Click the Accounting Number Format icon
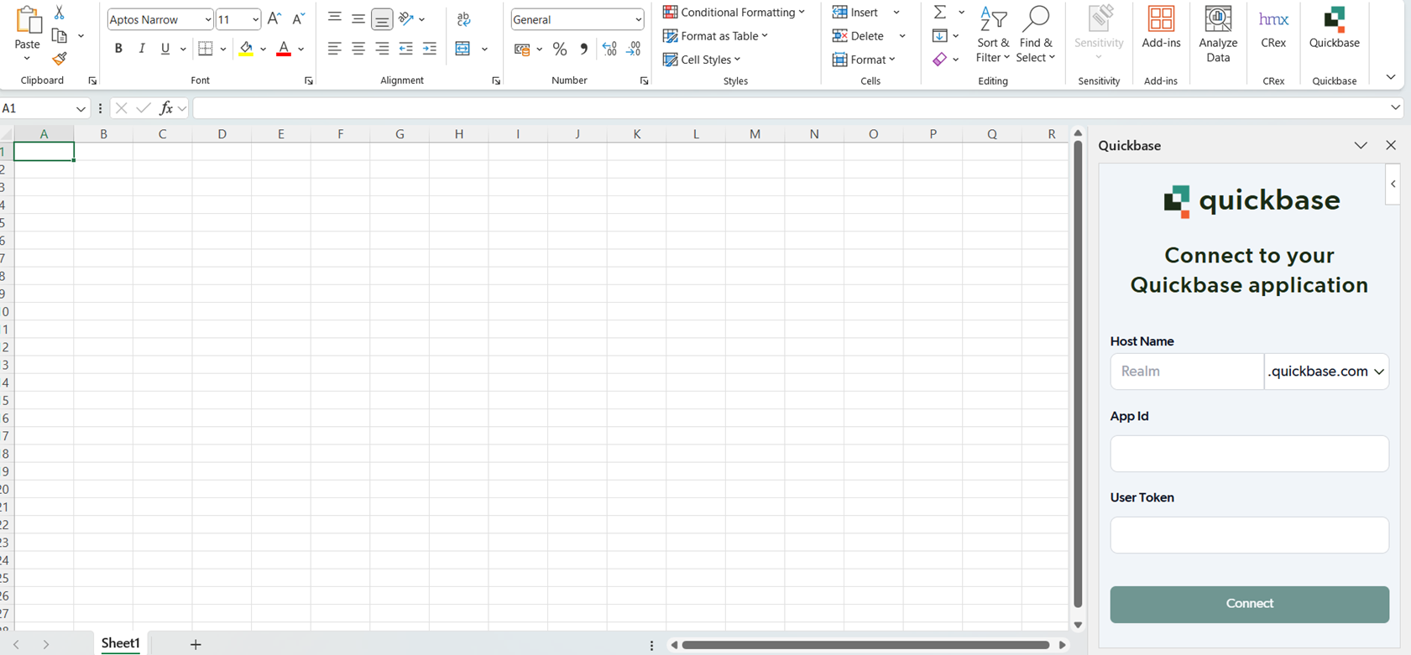This screenshot has height=655, width=1411. tap(522, 49)
